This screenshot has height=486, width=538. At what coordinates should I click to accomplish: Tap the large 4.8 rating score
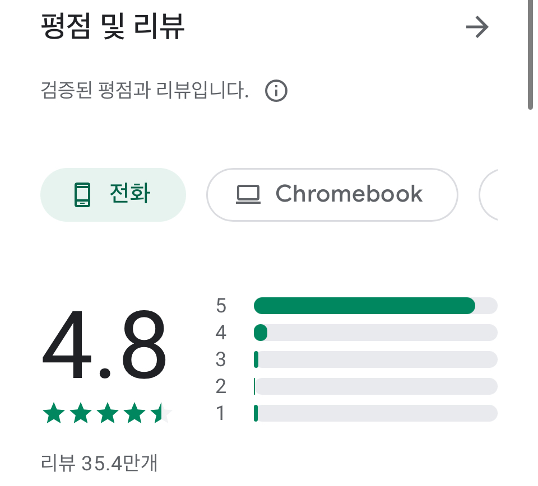[x=104, y=344]
